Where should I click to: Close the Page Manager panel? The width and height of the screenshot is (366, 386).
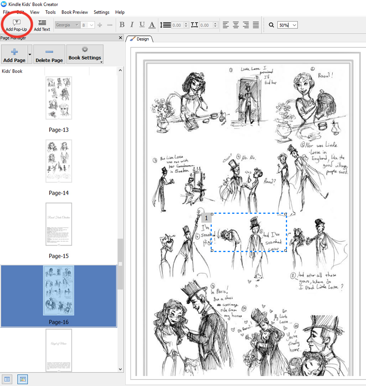[x=120, y=38]
